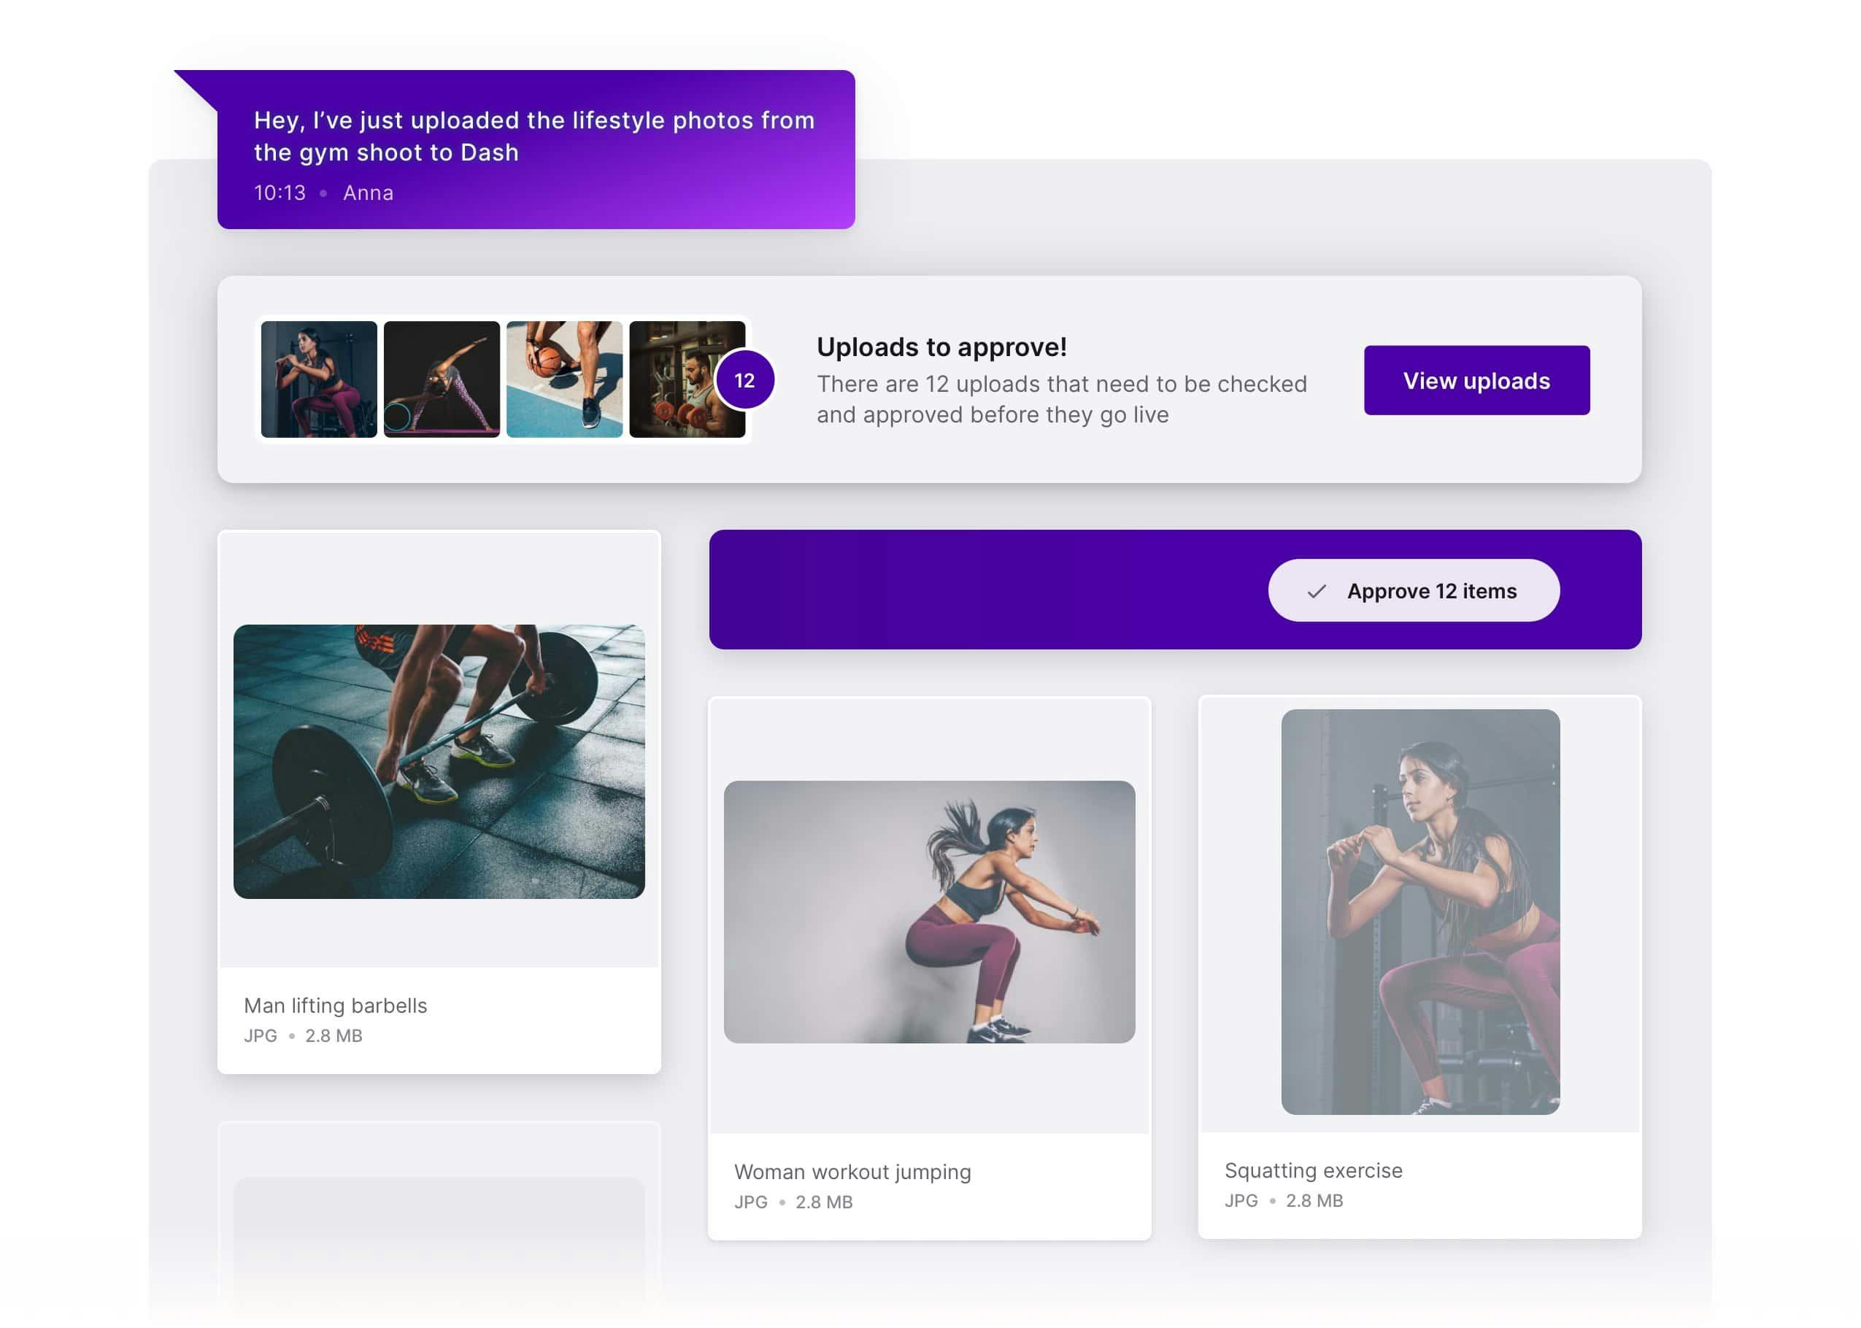Select the empty placeholder card below barbells
Image resolution: width=1861 pixels, height=1328 pixels.
point(439,1227)
